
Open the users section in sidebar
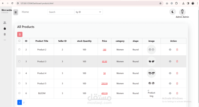[x=5, y=23]
